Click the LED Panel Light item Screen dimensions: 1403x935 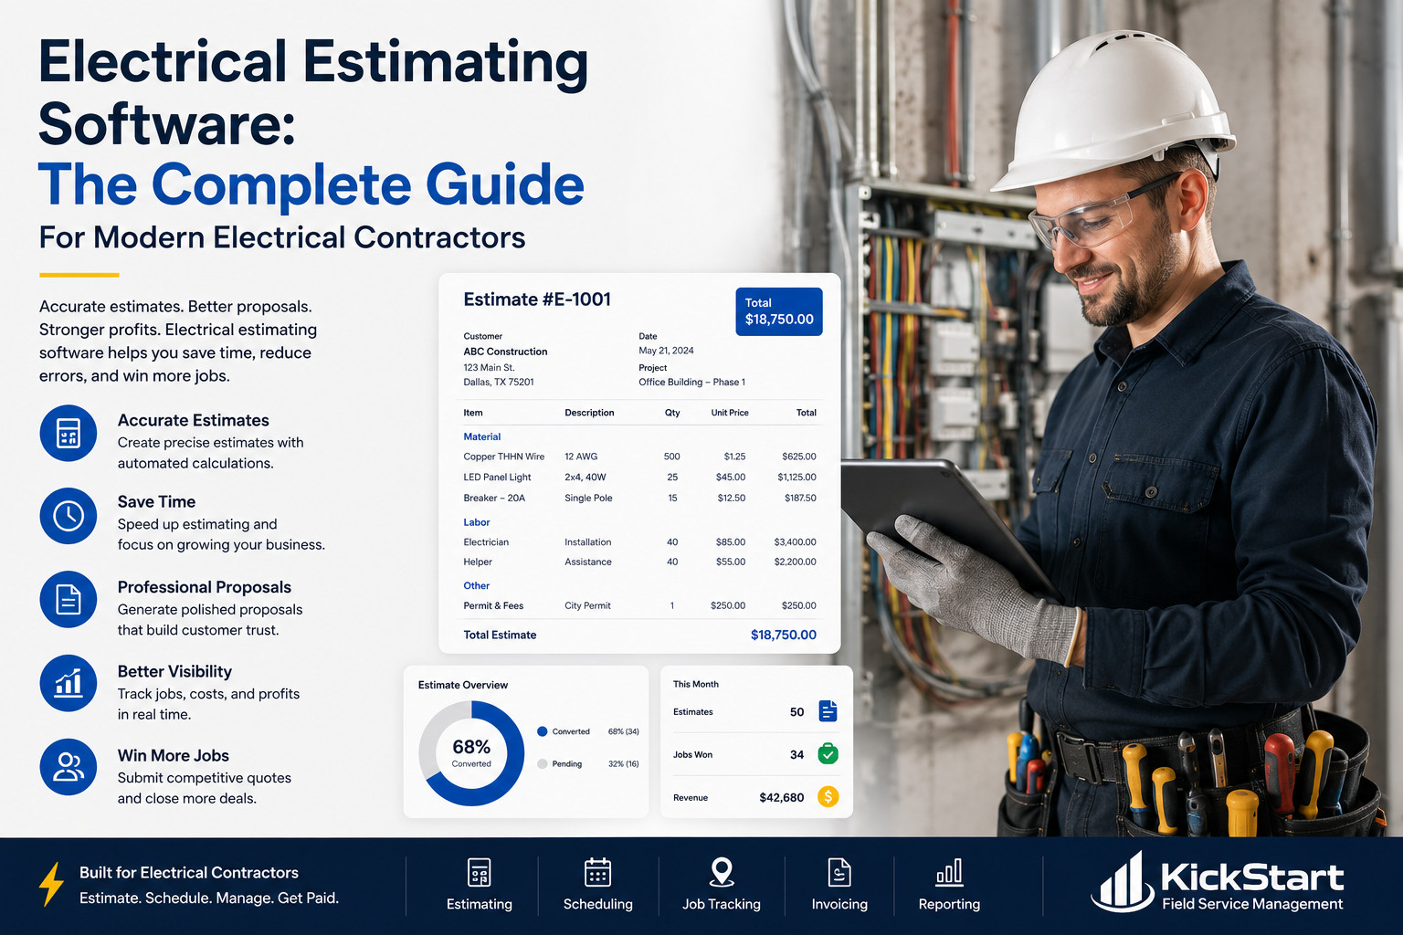tap(497, 478)
